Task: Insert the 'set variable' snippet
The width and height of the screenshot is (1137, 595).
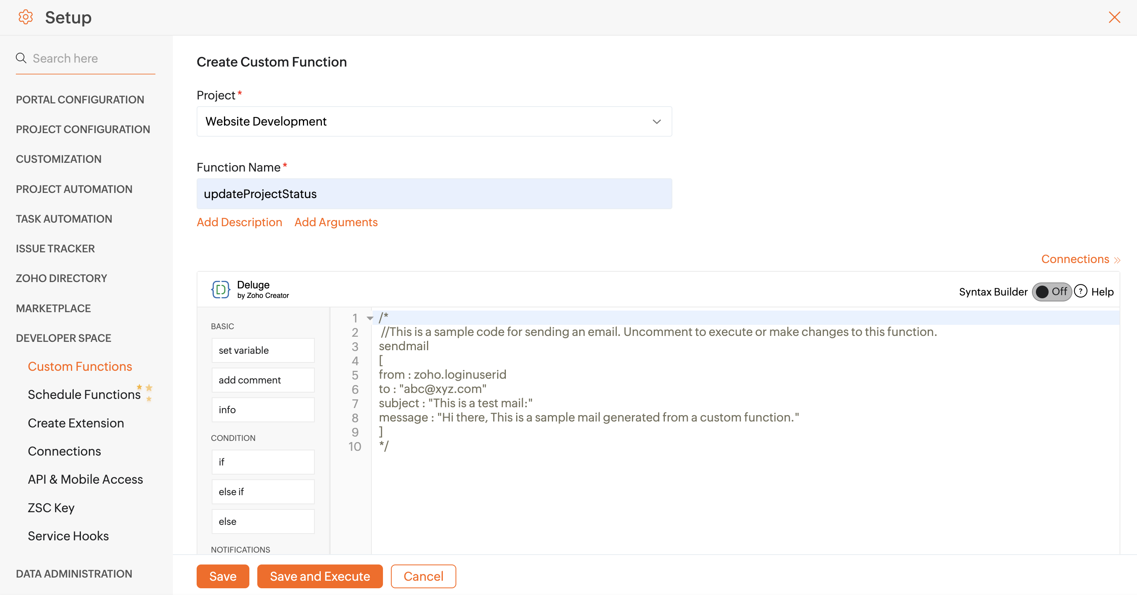Action: coord(262,350)
